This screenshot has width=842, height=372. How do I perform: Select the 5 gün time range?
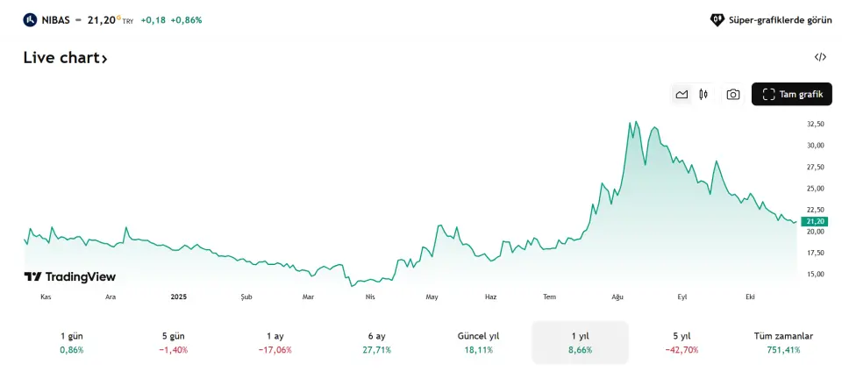coord(175,342)
